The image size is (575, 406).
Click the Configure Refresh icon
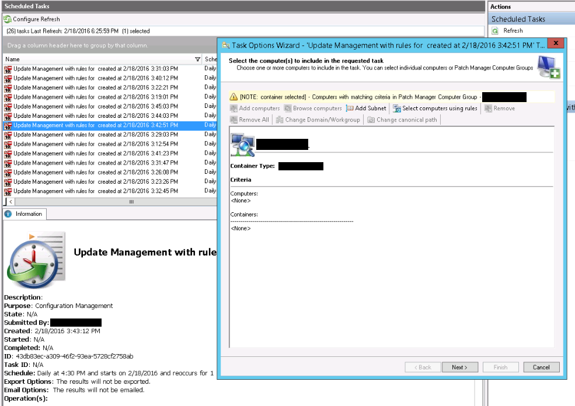click(8, 19)
